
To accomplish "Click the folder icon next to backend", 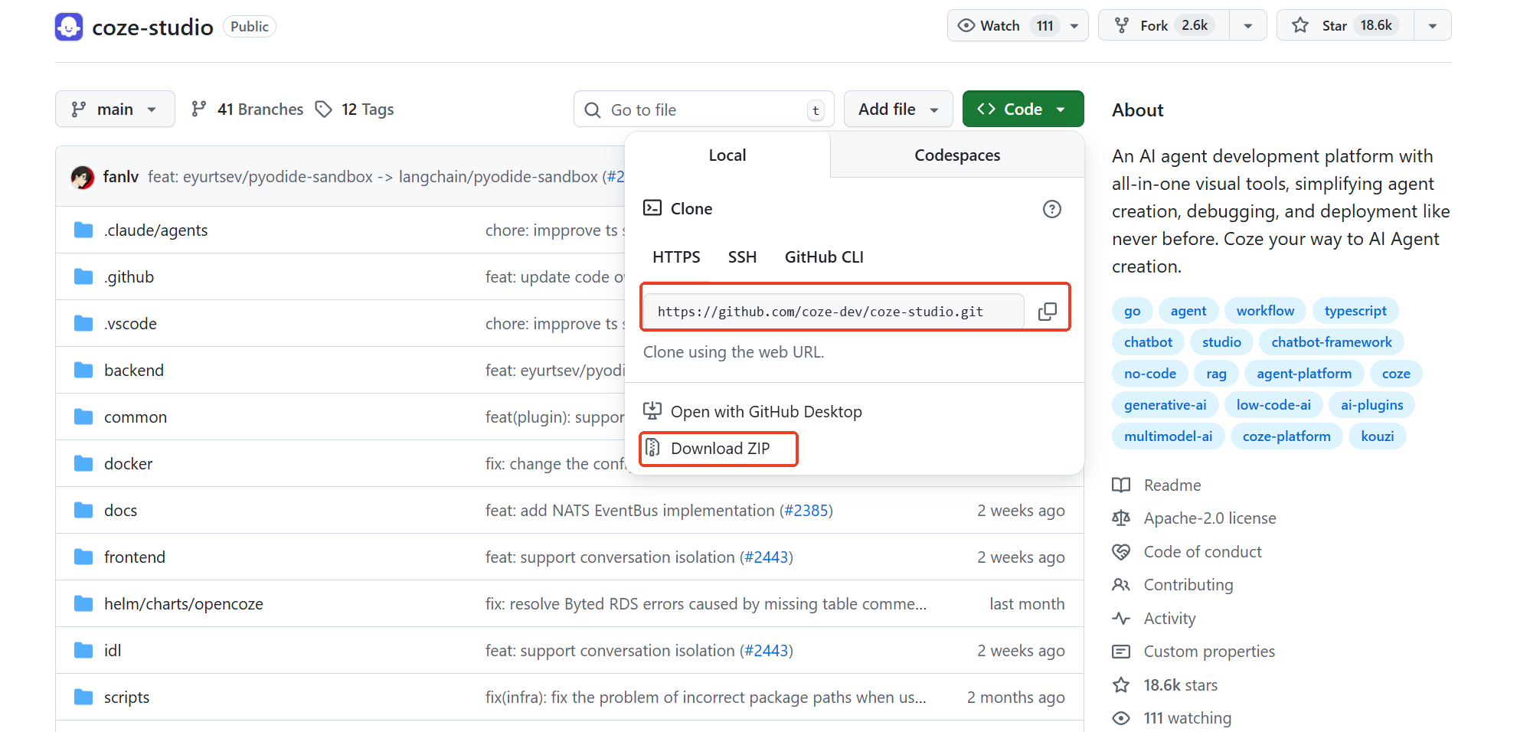I will pyautogui.click(x=83, y=371).
